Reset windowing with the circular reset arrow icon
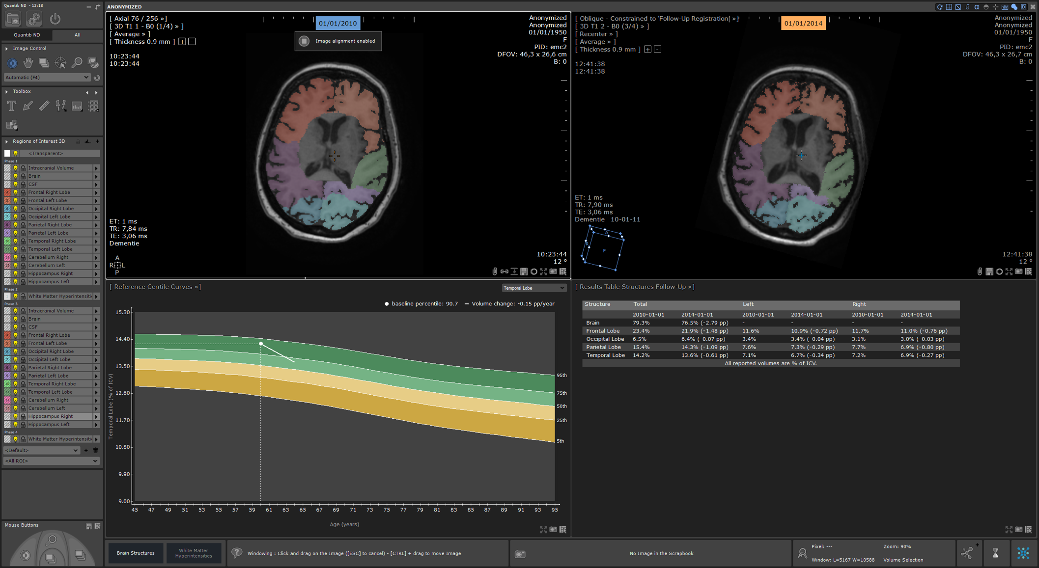 click(96, 78)
